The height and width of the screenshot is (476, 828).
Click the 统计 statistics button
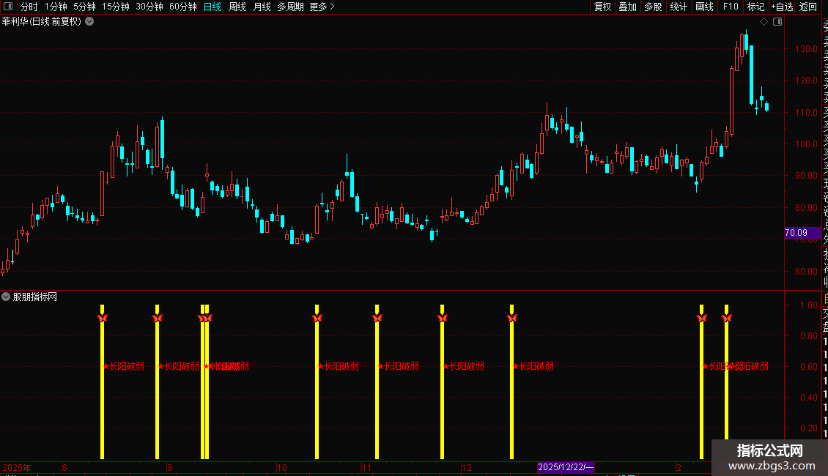tap(679, 7)
